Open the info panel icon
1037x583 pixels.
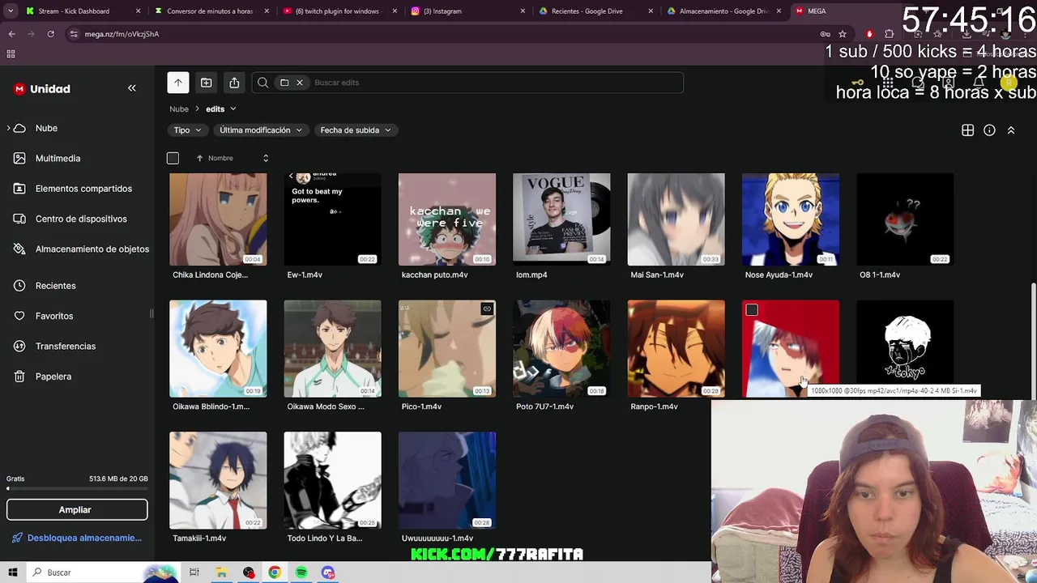click(989, 130)
